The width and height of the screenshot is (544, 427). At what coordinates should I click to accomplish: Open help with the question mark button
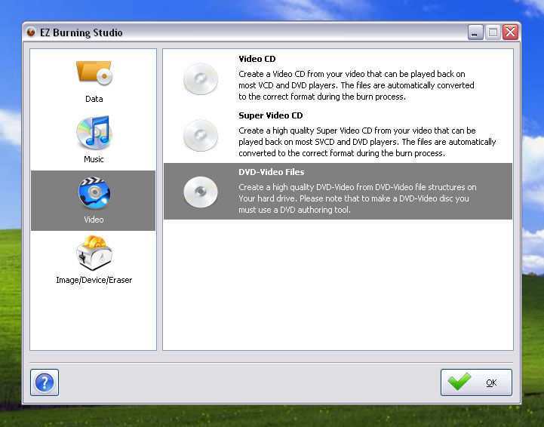(45, 382)
